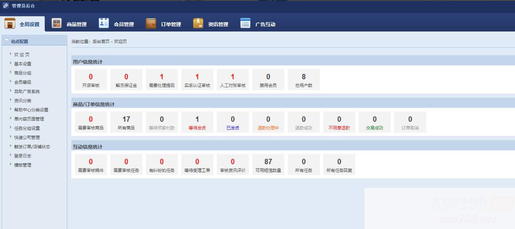Open 基本设置 in the sidebar
Image resolution: width=515 pixels, height=229 pixels.
coord(23,64)
